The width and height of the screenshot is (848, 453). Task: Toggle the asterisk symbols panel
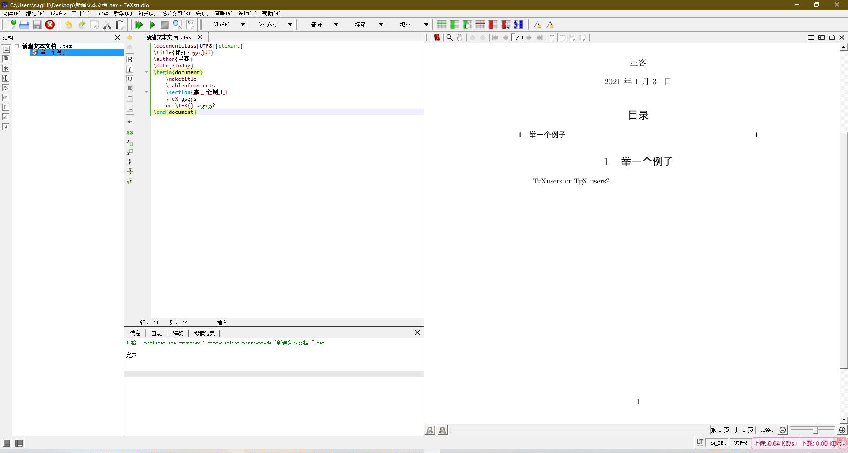pos(6,68)
